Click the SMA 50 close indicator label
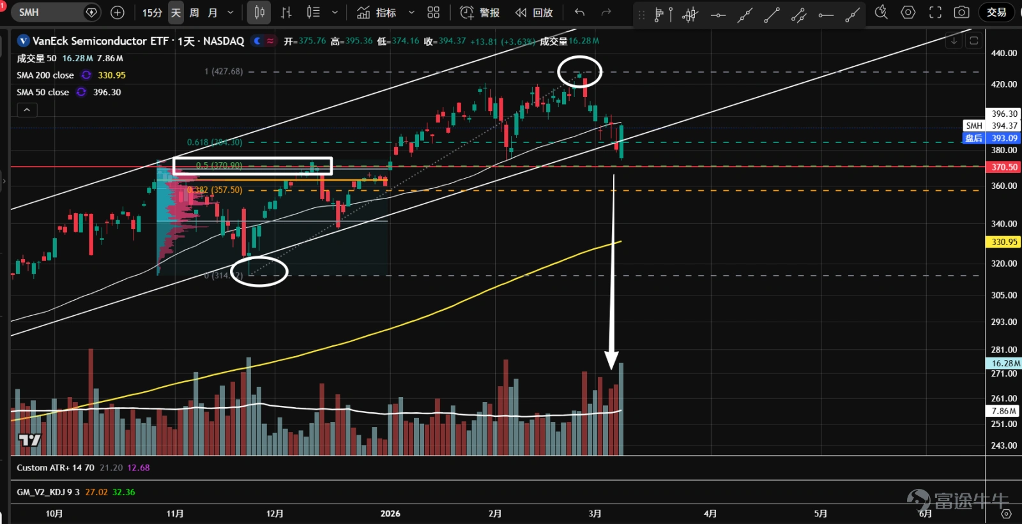Viewport: 1022px width, 524px height. click(43, 93)
